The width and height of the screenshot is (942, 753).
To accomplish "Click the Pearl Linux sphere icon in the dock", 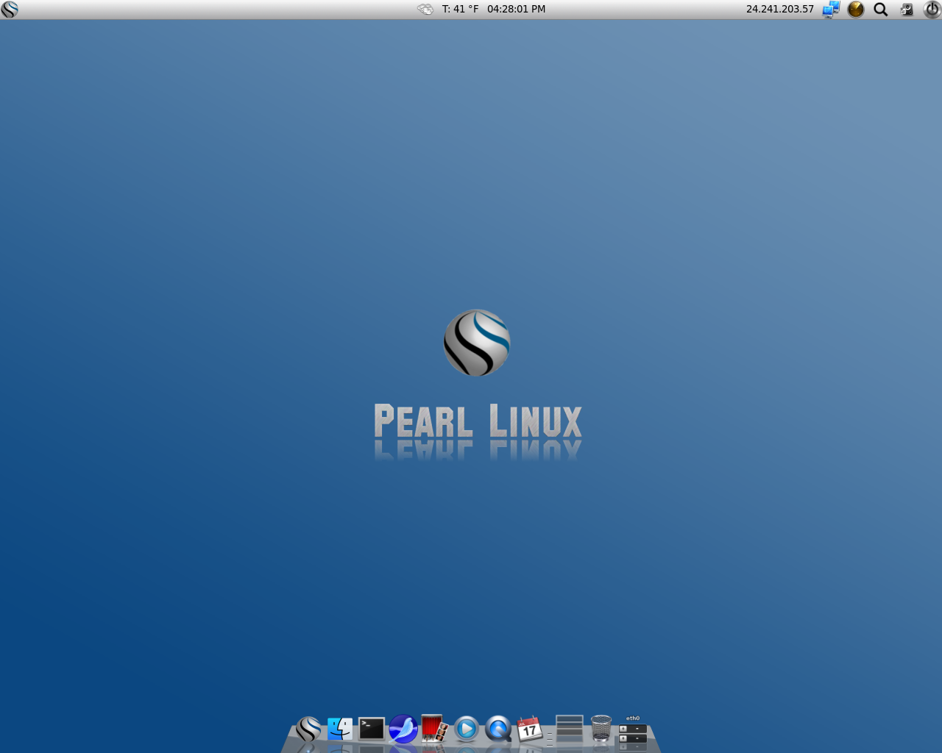I will [x=308, y=729].
